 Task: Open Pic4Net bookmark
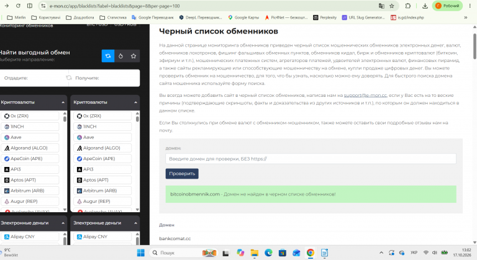point(286,17)
